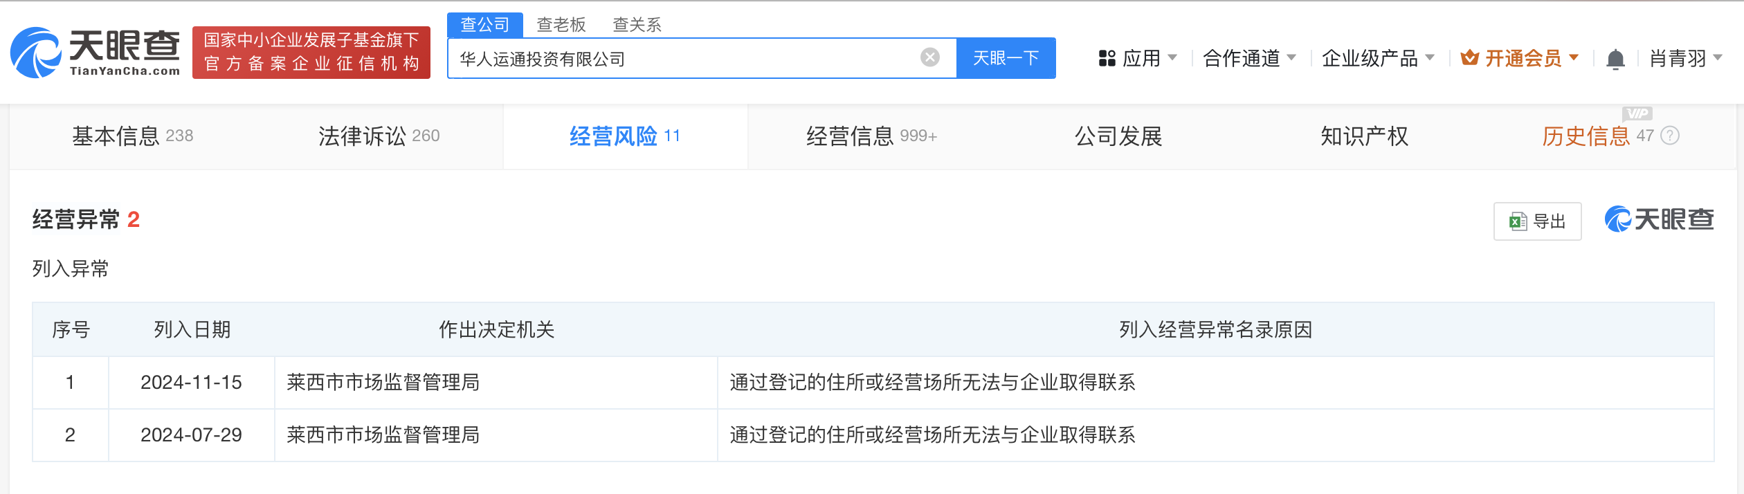Click the 作出决定机关 column header
Image resolution: width=1744 pixels, height=494 pixels.
[x=496, y=329]
